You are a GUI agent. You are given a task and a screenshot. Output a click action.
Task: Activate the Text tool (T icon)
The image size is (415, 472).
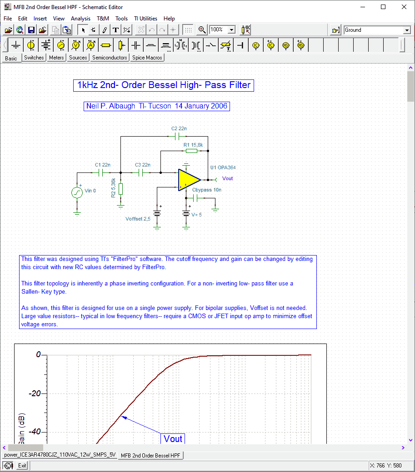(x=115, y=30)
